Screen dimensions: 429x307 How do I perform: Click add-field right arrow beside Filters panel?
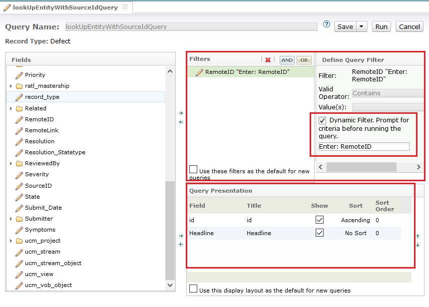pyautogui.click(x=181, y=113)
